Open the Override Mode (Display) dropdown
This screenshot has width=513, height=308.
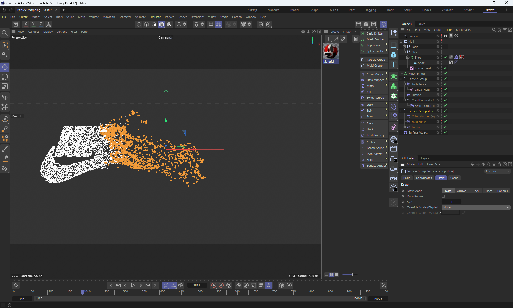(x=476, y=207)
